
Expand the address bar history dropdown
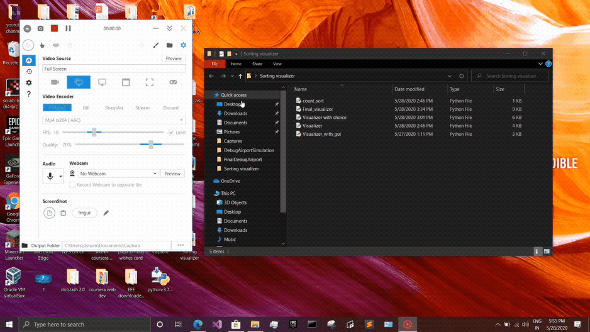449,76
